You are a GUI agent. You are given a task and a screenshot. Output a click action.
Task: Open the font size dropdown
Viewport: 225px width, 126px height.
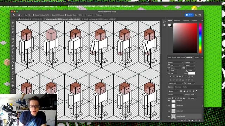(x=176, y=65)
